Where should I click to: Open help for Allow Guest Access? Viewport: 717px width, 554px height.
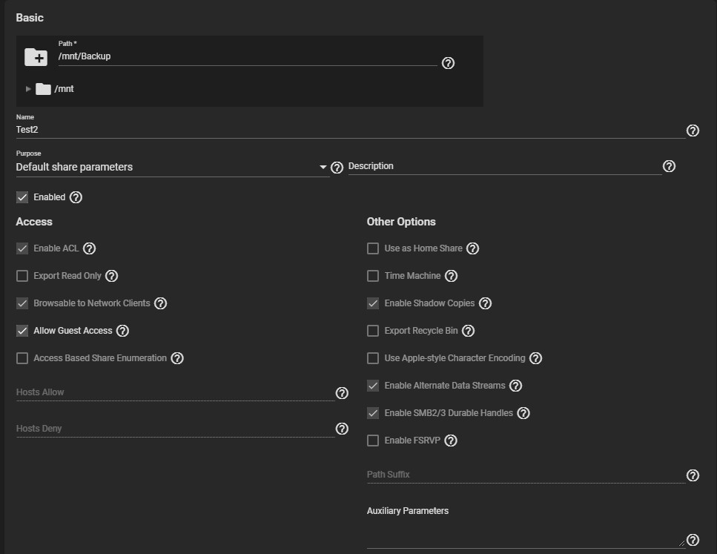[122, 331]
